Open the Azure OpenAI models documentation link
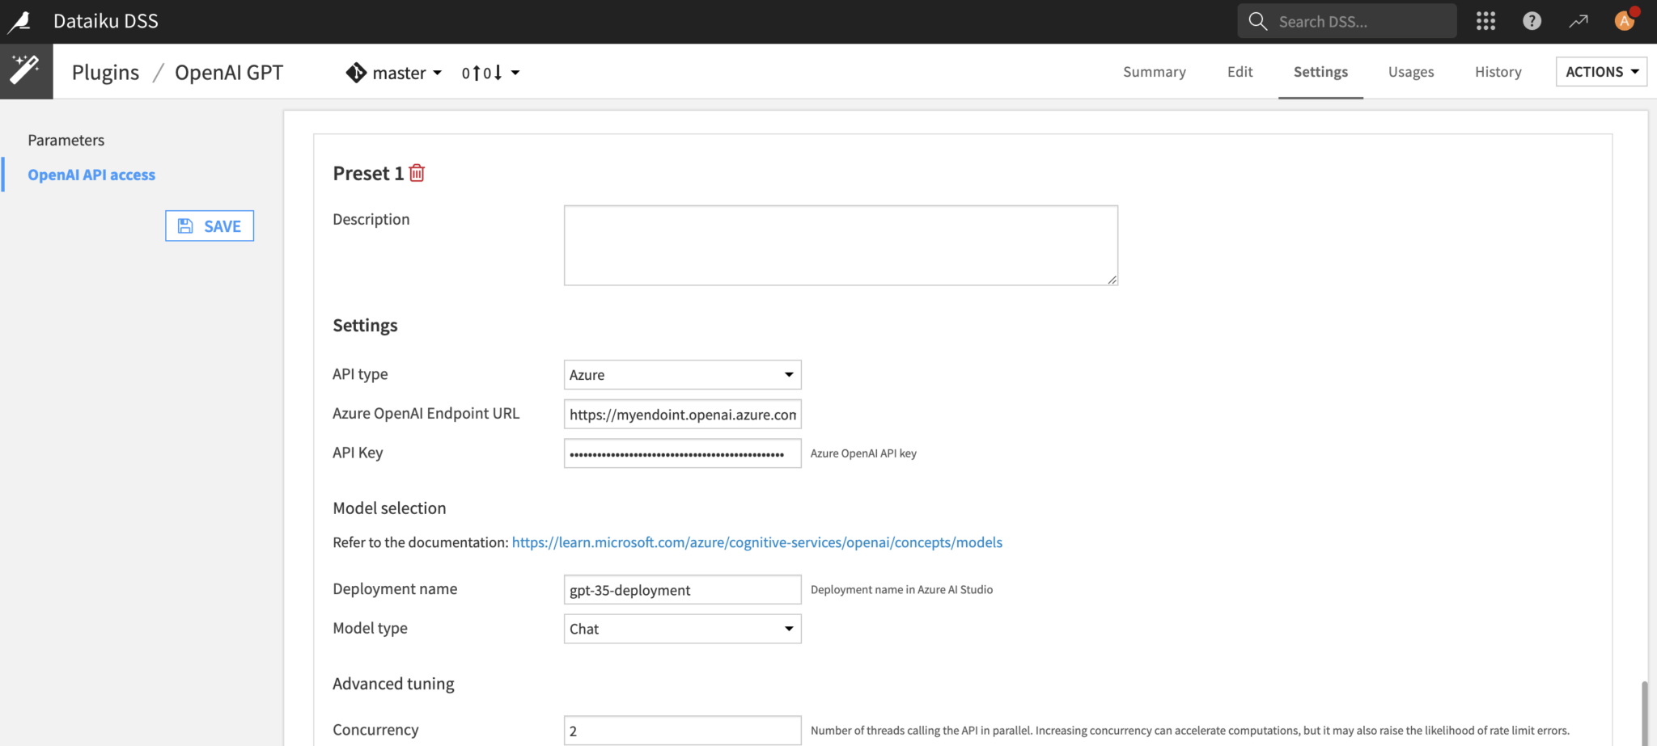 click(x=756, y=542)
